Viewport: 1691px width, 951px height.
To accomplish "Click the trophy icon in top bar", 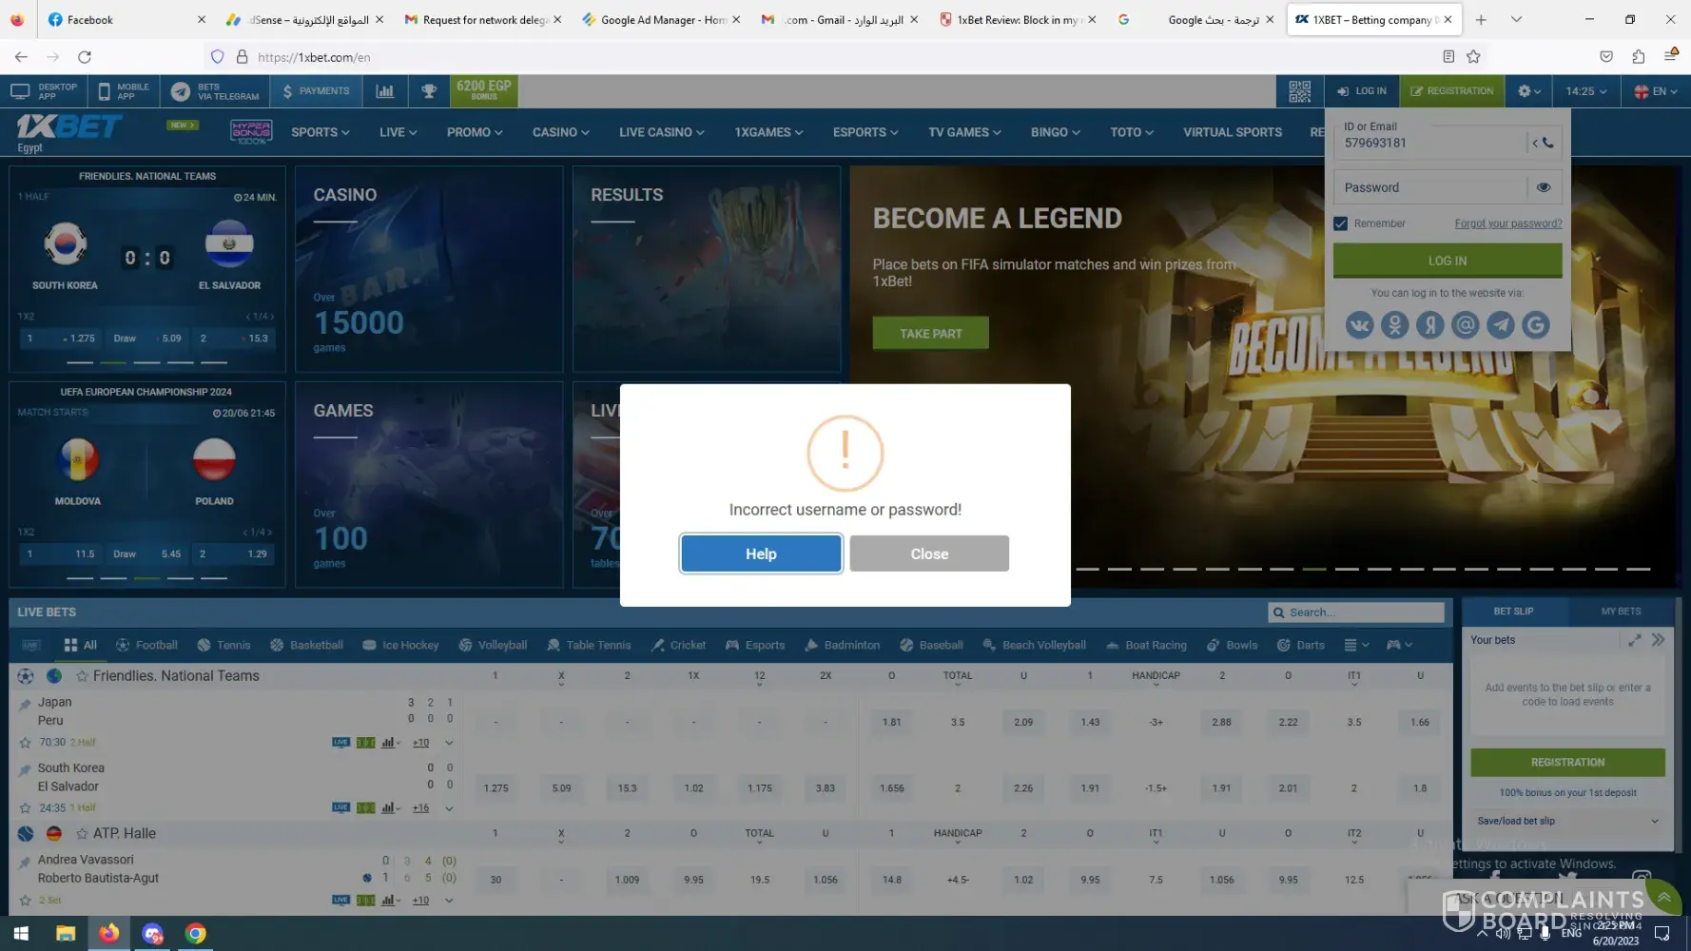I will [429, 91].
